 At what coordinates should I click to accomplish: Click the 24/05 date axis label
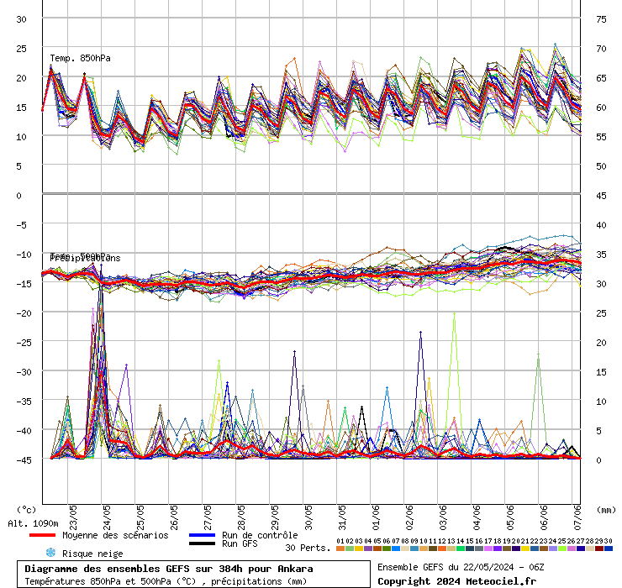point(107,517)
